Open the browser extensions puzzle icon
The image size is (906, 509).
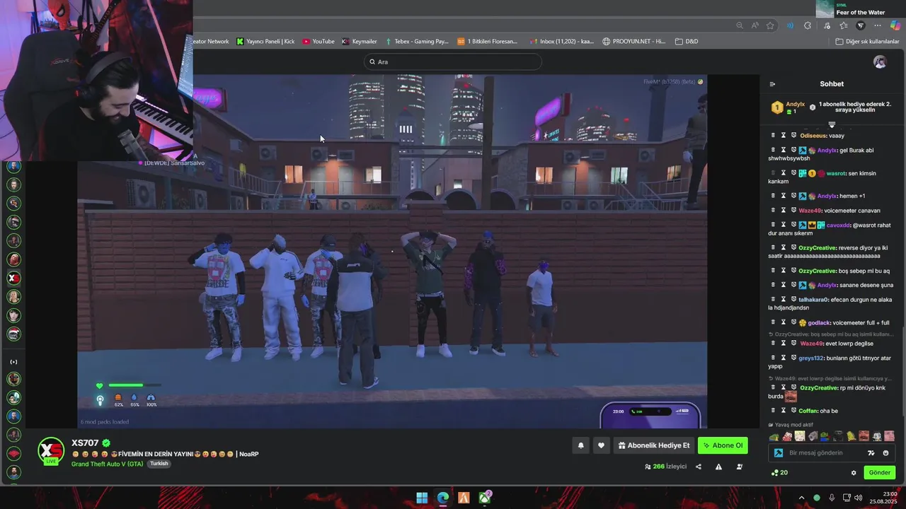coord(808,25)
